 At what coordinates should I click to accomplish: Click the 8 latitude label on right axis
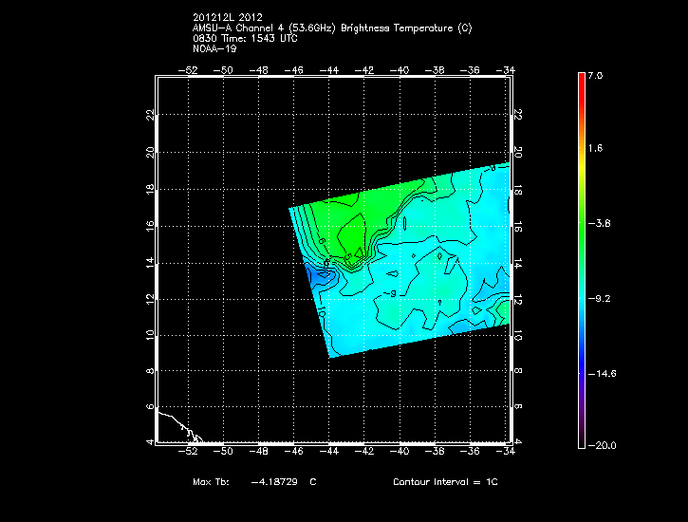pyautogui.click(x=518, y=371)
